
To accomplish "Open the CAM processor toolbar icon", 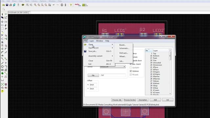I will coord(14,5).
